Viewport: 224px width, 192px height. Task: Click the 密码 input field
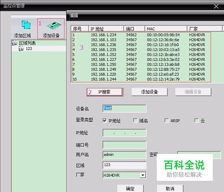(199, 155)
